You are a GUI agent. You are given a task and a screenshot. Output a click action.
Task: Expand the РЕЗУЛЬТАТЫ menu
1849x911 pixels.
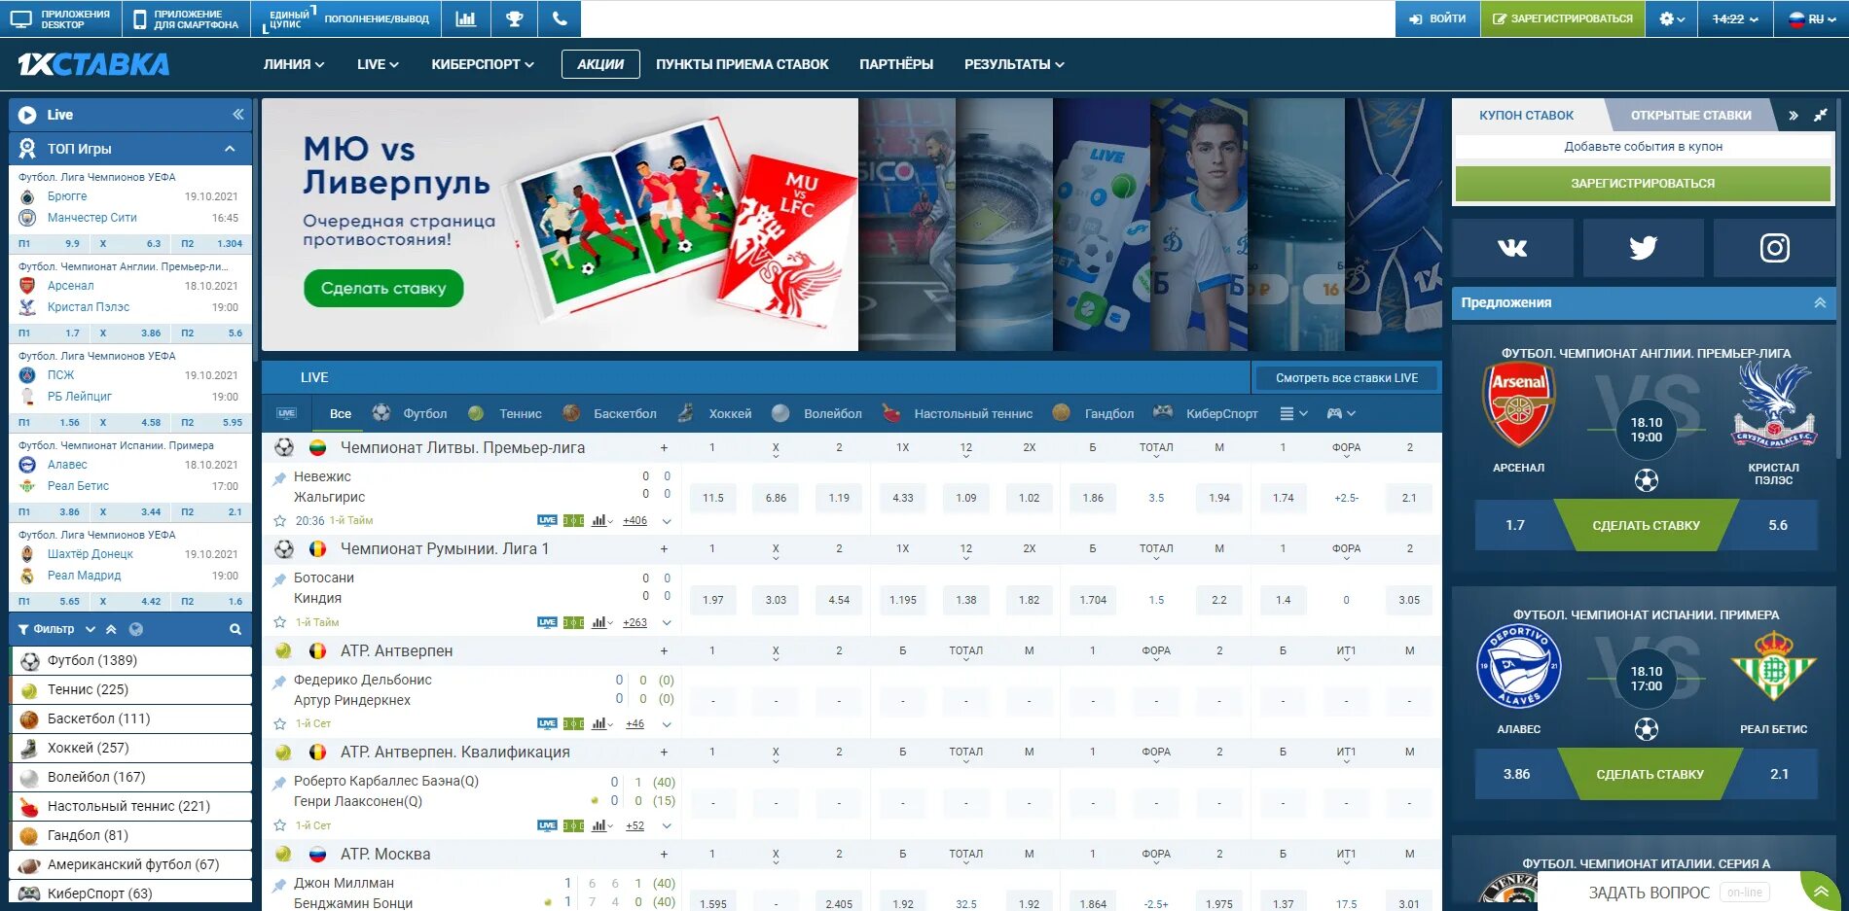[1014, 64]
